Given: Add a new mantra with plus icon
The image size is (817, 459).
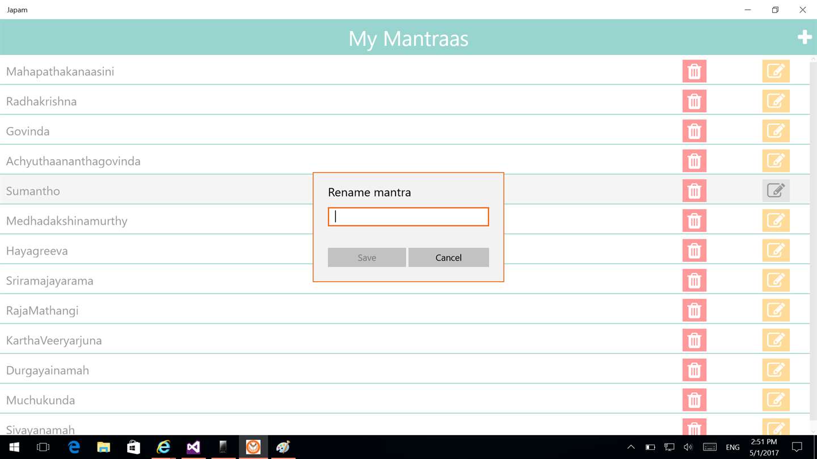Looking at the screenshot, I should tap(805, 37).
